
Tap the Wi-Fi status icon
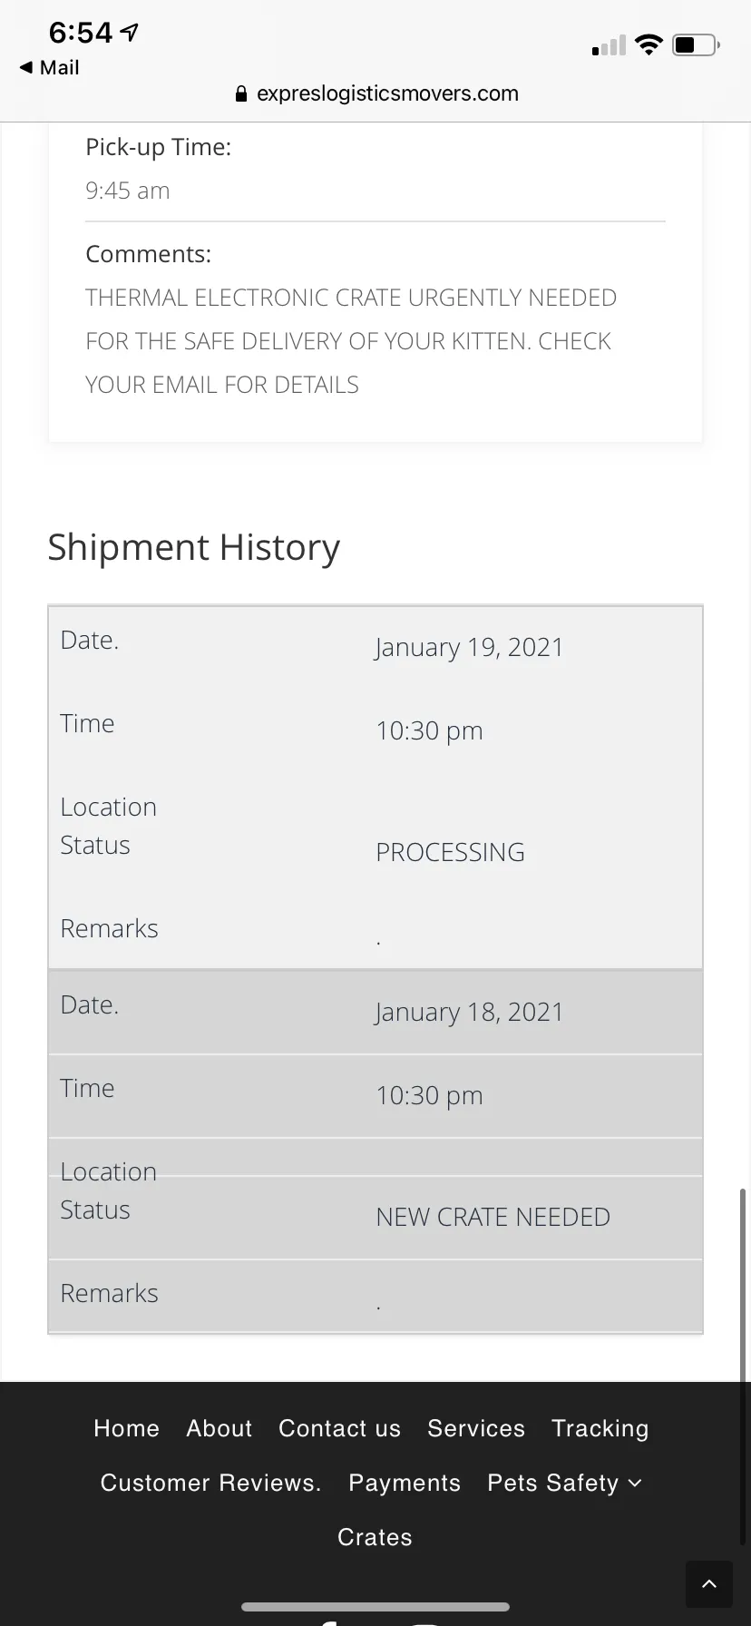[x=649, y=44]
